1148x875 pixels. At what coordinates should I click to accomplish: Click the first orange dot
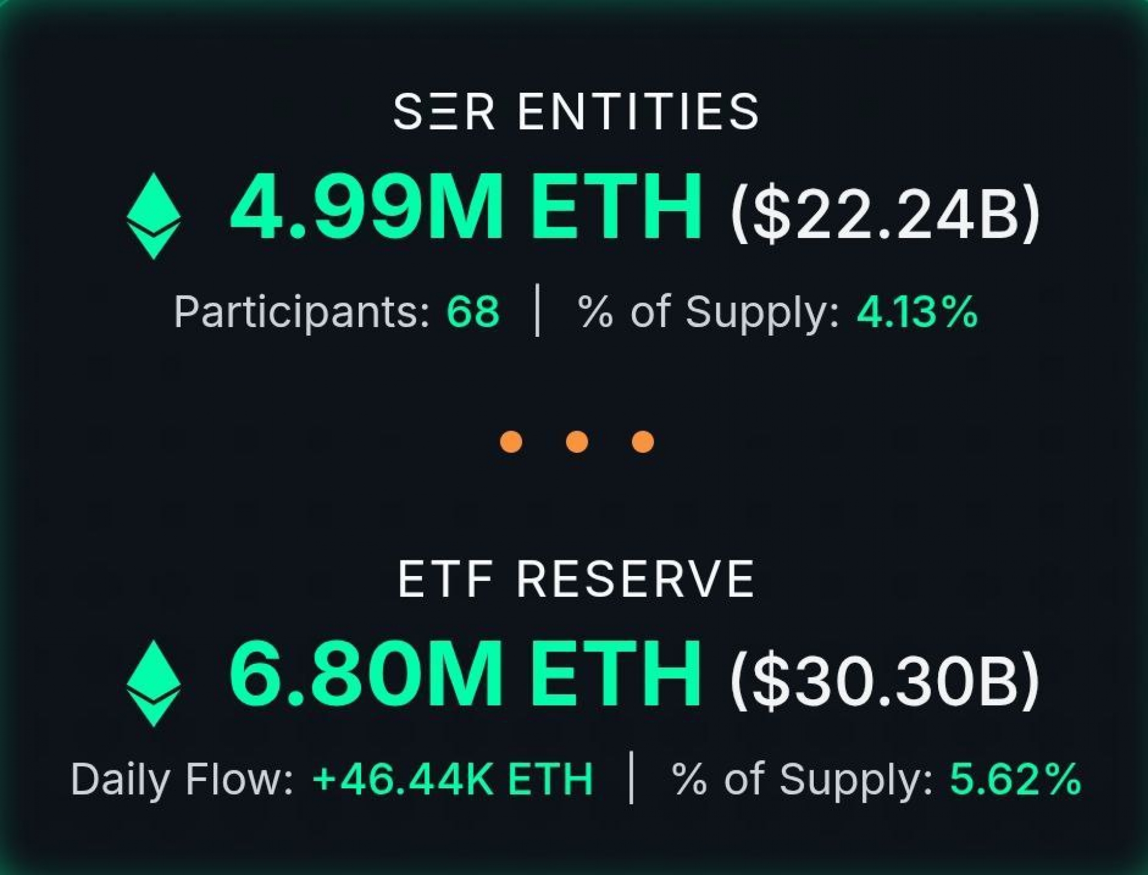[511, 442]
